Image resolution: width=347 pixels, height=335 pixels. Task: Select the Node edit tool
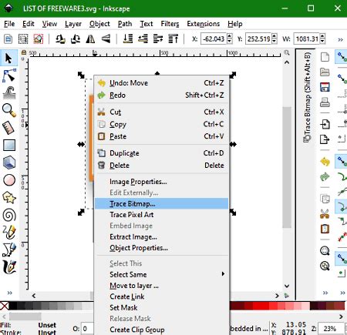point(8,75)
